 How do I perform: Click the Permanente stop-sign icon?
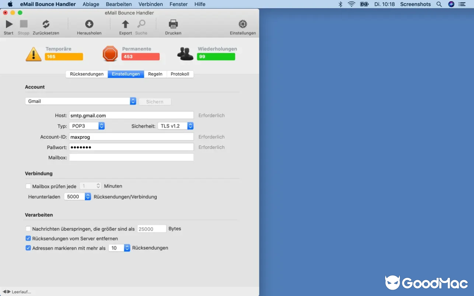[x=110, y=53]
